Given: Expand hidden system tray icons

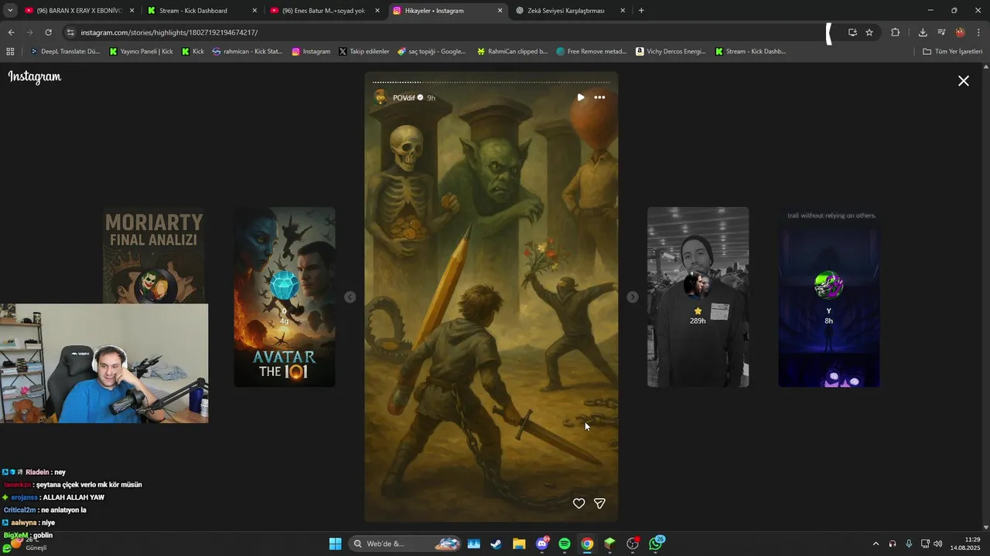Looking at the screenshot, I should pos(876,544).
